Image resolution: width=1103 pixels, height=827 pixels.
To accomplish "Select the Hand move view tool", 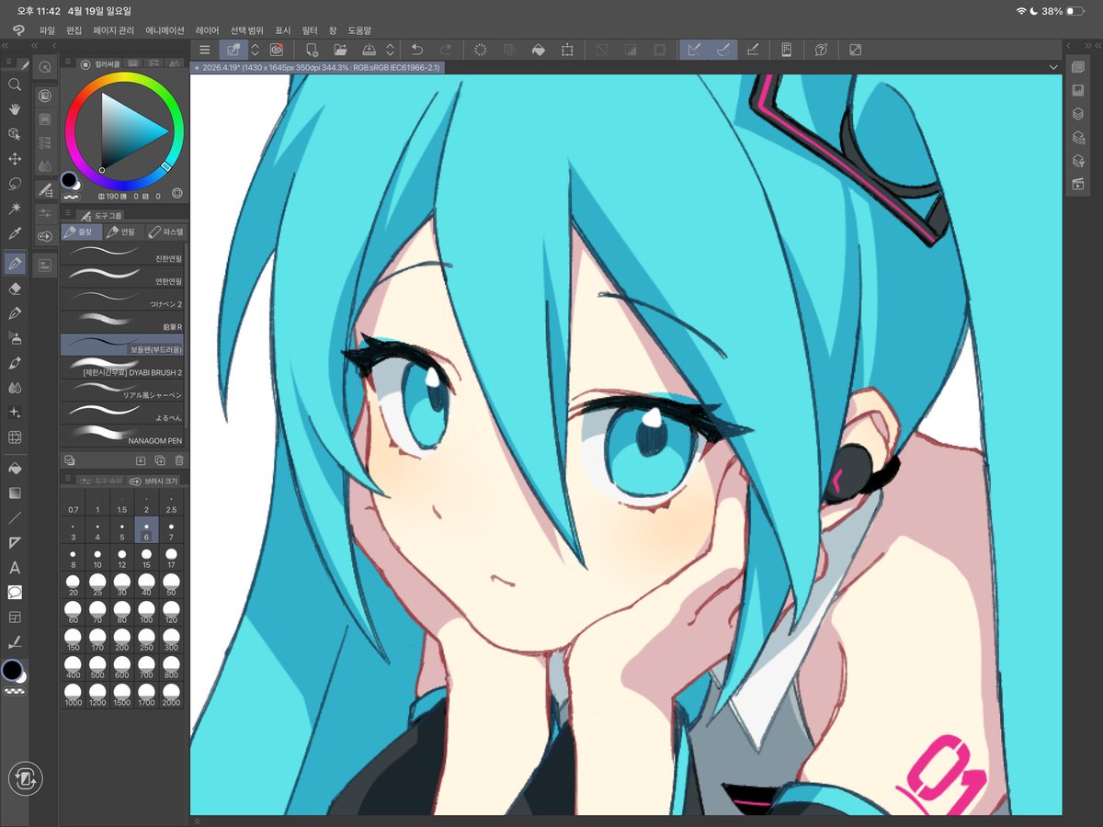I will 15,108.
